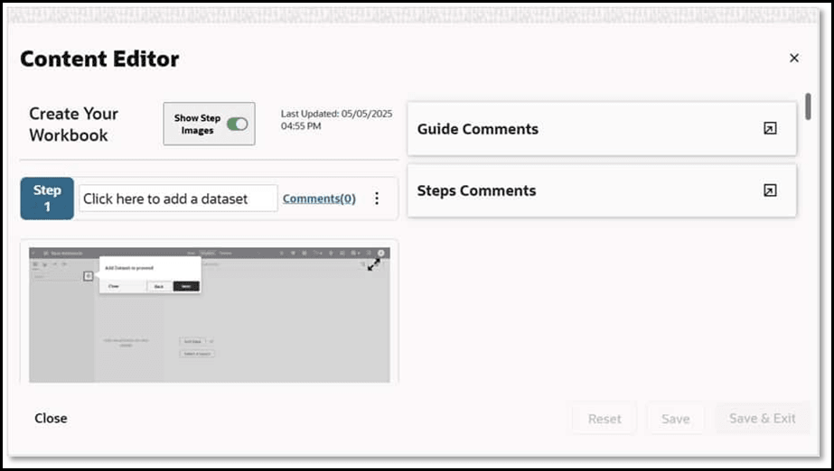834x471 pixels.
Task: Close the Content Editor with the X icon
Action: (794, 58)
